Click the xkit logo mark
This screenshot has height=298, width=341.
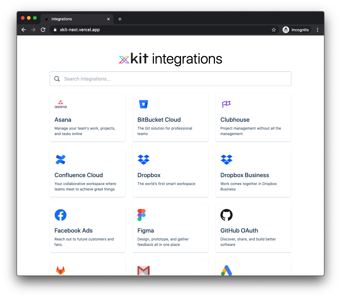point(124,60)
